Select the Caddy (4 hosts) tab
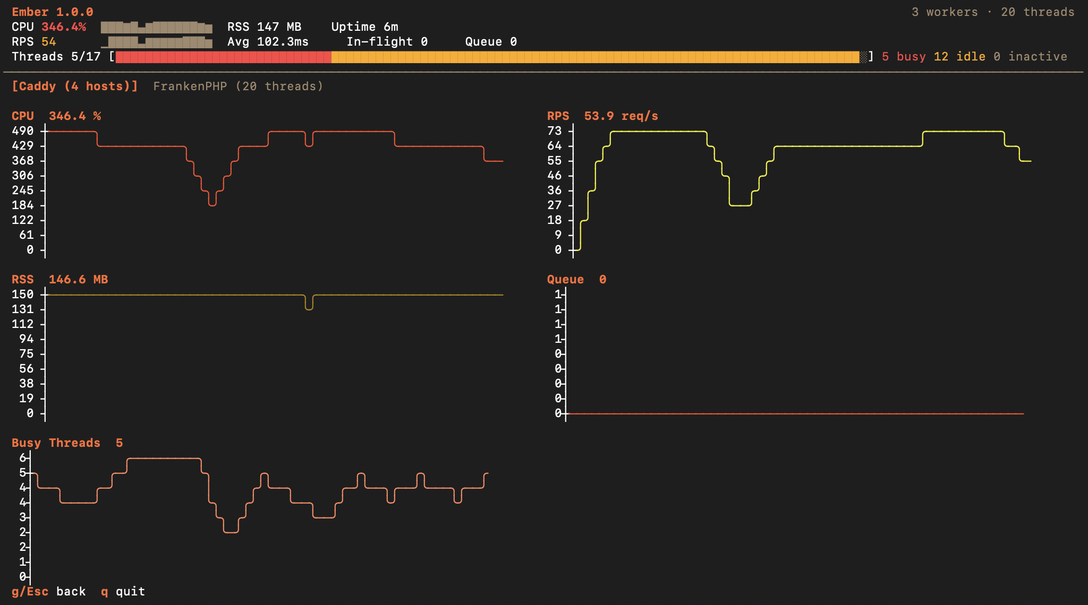Screen dimensions: 1088x605 click(x=74, y=86)
